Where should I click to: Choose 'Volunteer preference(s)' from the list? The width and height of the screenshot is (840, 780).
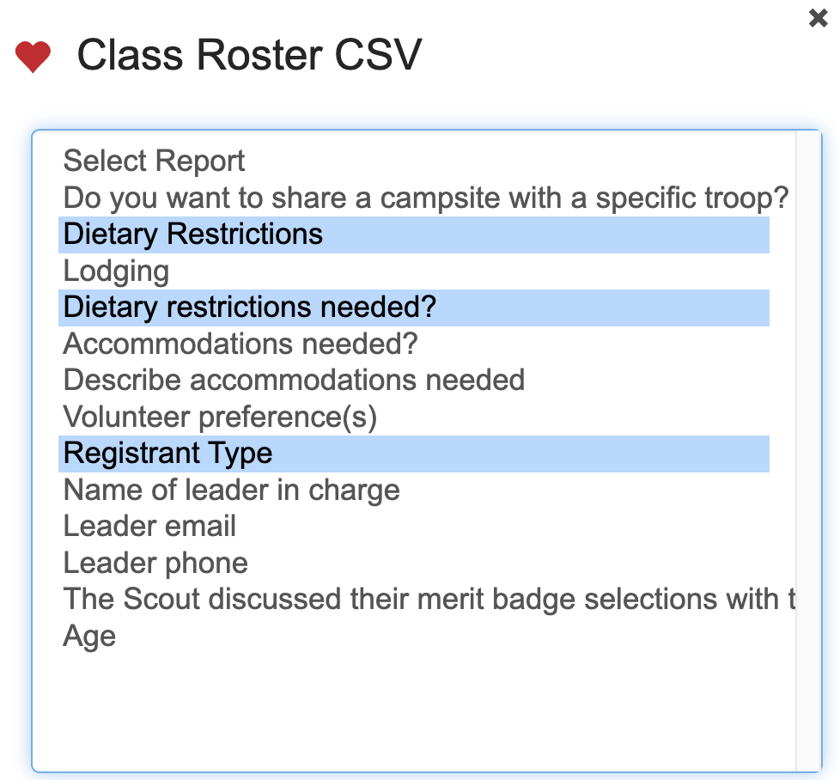click(220, 417)
